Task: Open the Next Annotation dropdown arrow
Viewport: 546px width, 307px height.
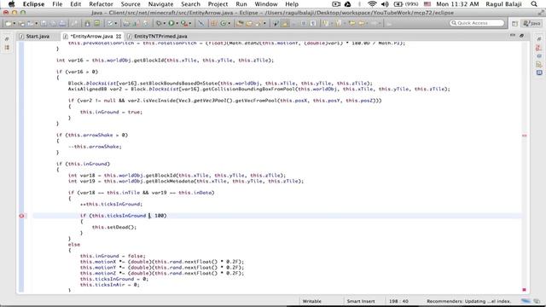Action: [332, 23]
